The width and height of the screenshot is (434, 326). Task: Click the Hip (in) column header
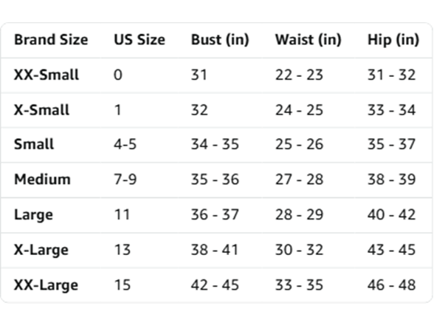393,40
